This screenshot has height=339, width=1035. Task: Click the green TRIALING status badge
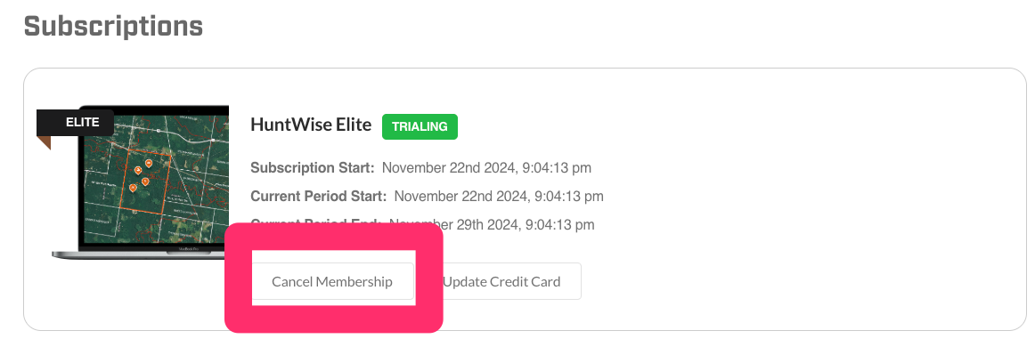420,126
